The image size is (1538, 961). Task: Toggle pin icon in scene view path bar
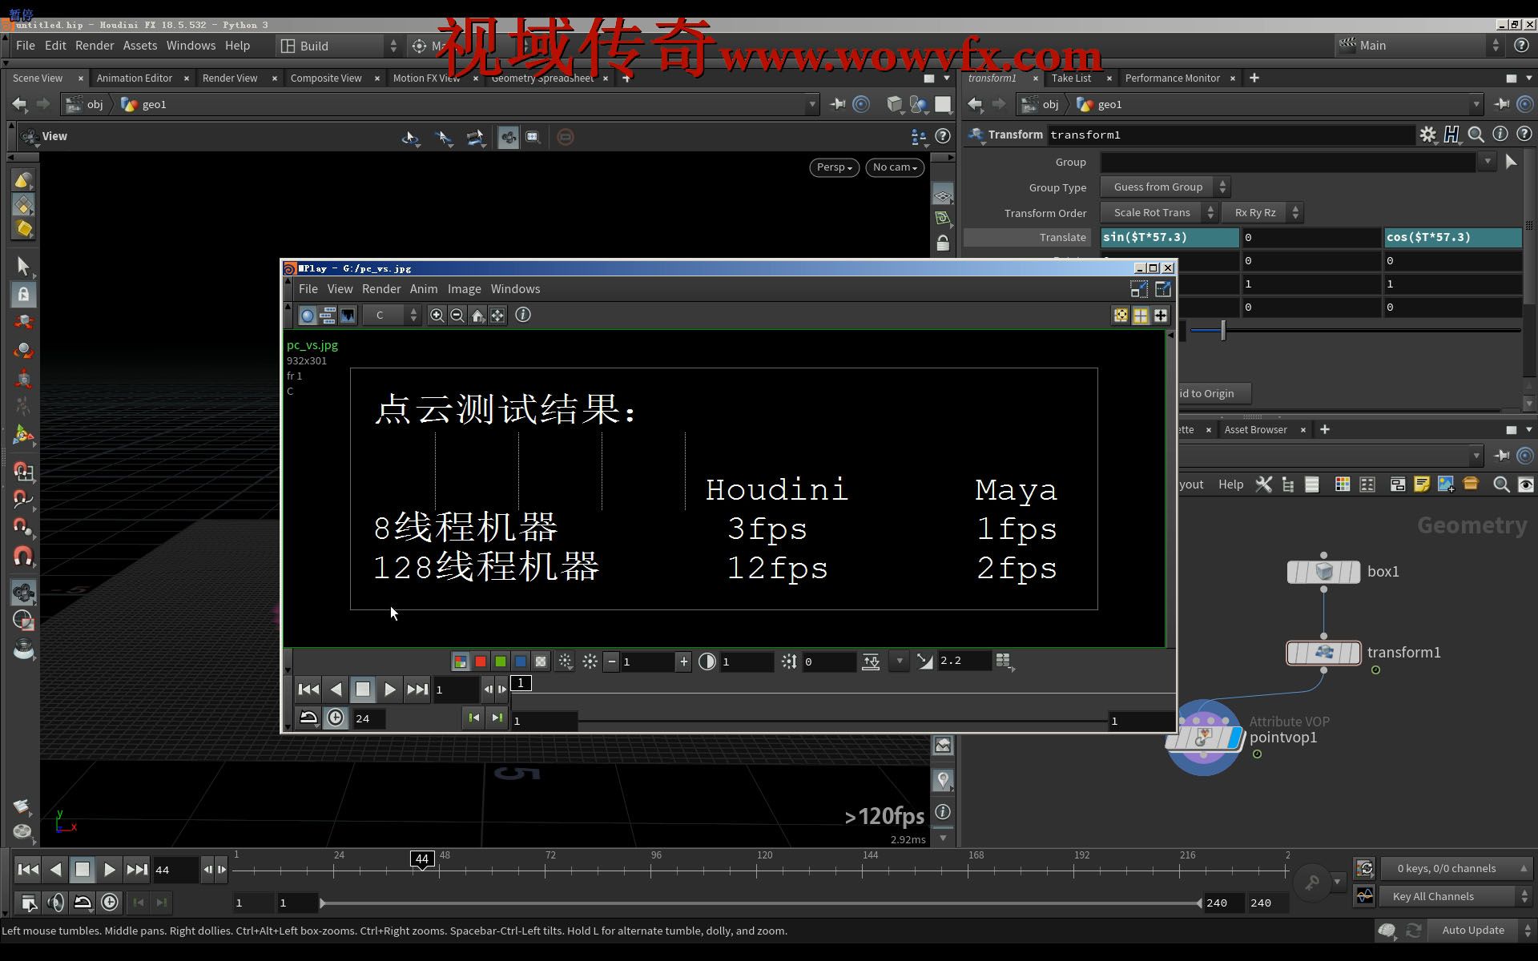[x=838, y=104]
